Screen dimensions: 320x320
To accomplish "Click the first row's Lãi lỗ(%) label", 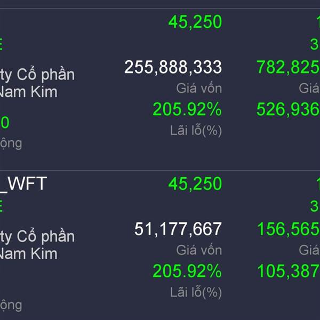I will click(196, 131).
